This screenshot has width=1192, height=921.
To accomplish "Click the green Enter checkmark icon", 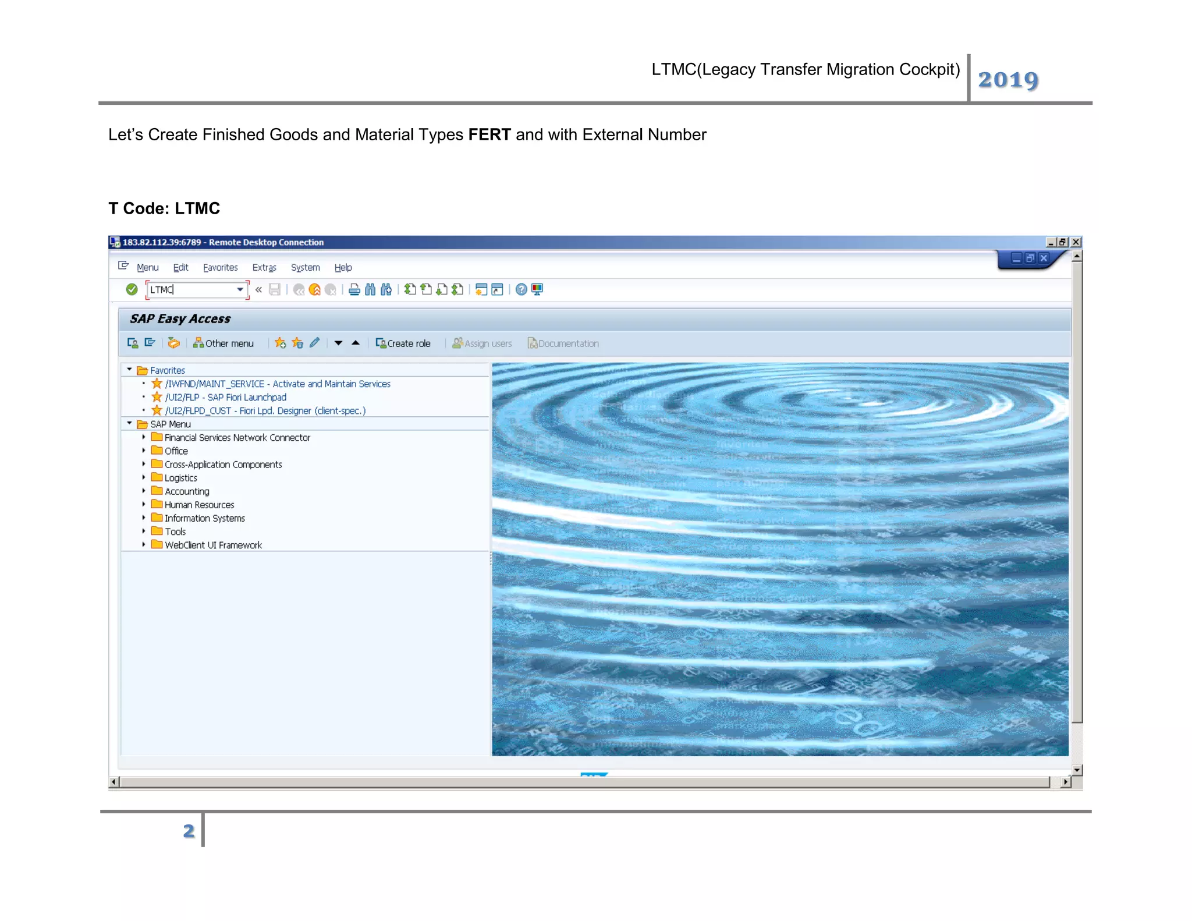I will point(132,289).
